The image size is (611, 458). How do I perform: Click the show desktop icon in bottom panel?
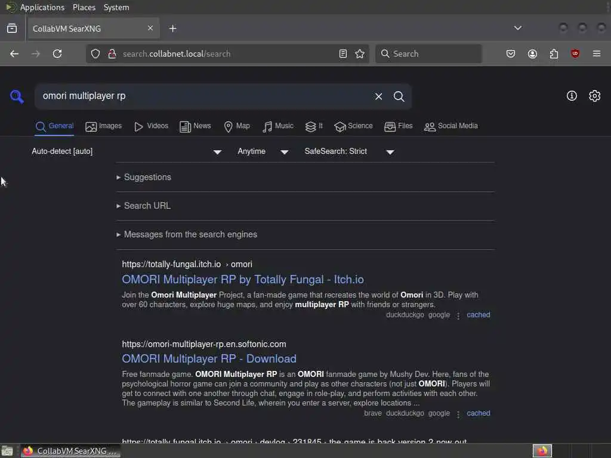point(7,451)
